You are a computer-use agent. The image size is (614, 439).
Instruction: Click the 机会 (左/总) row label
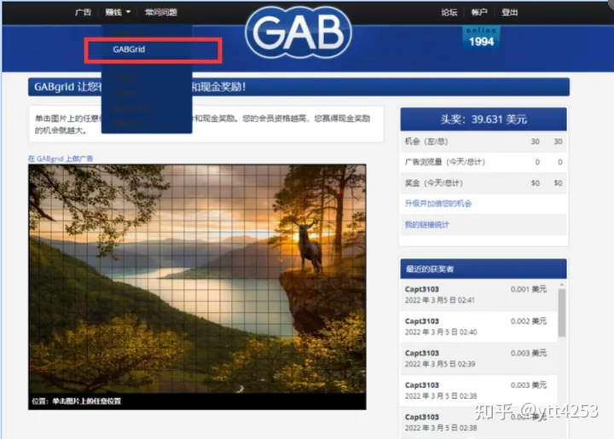tap(426, 142)
